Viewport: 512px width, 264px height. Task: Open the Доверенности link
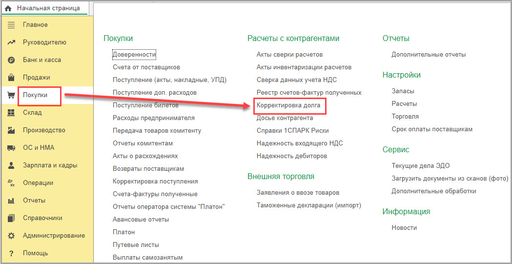point(134,55)
